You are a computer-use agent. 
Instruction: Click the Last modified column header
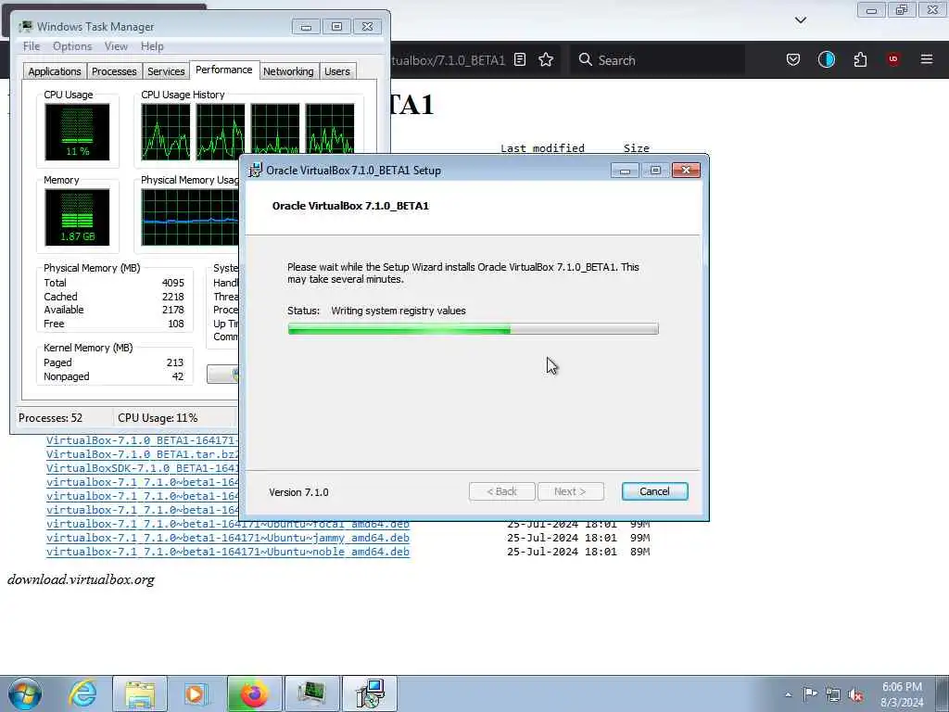click(x=543, y=148)
